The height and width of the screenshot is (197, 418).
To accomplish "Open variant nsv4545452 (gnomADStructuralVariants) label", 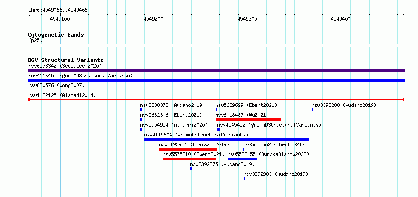I will coord(269,125).
